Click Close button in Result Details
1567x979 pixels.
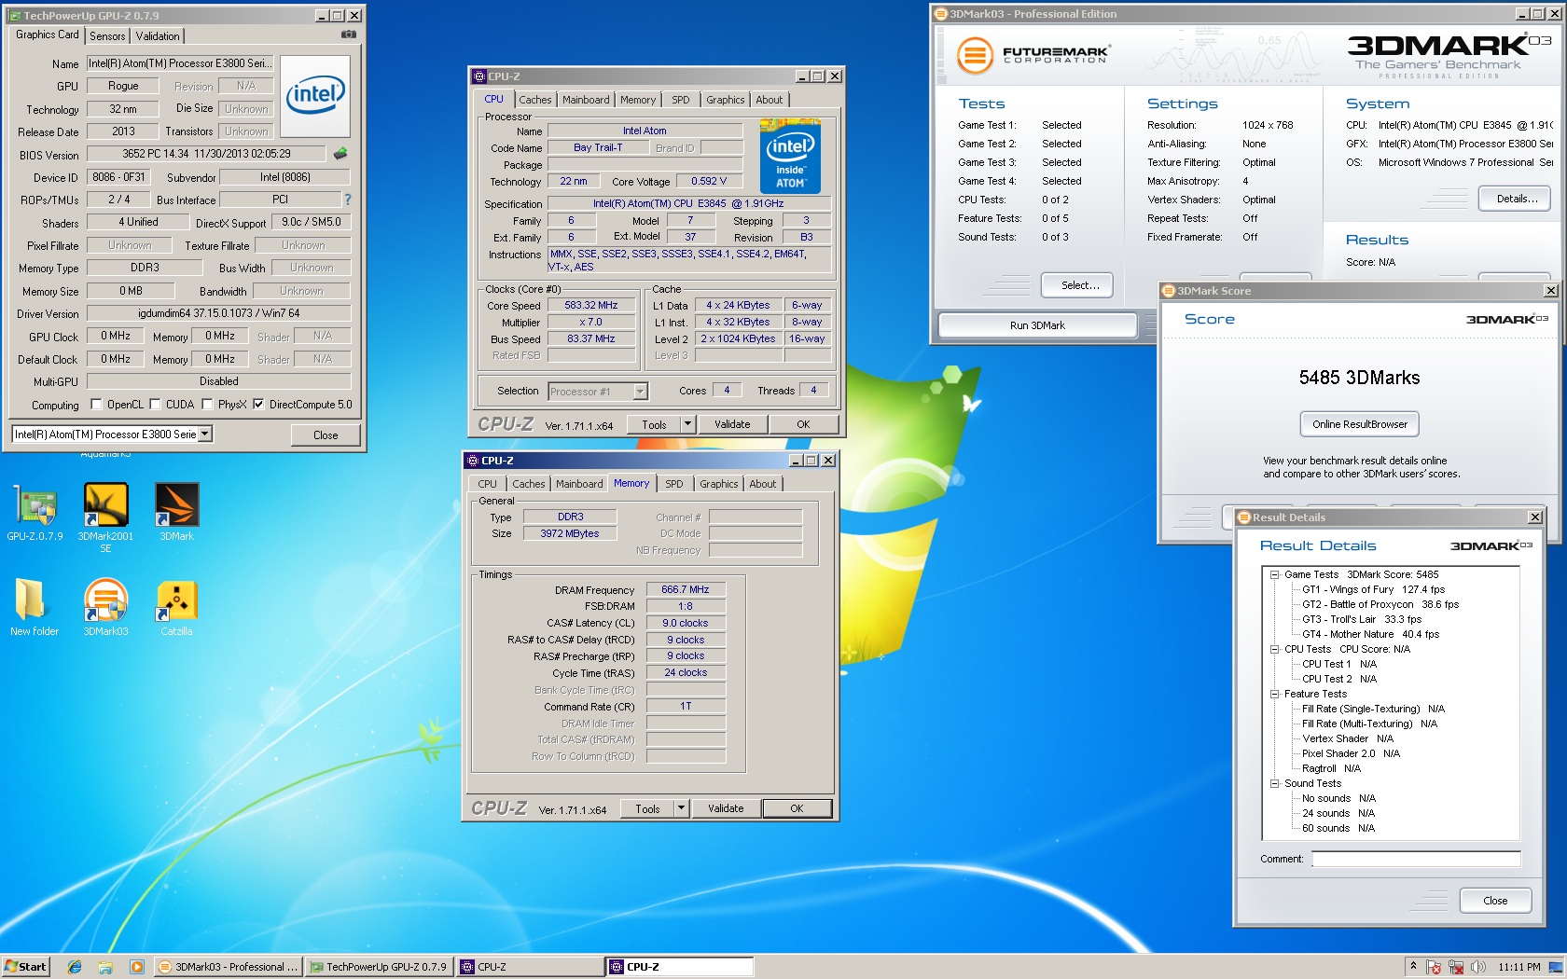point(1495,901)
